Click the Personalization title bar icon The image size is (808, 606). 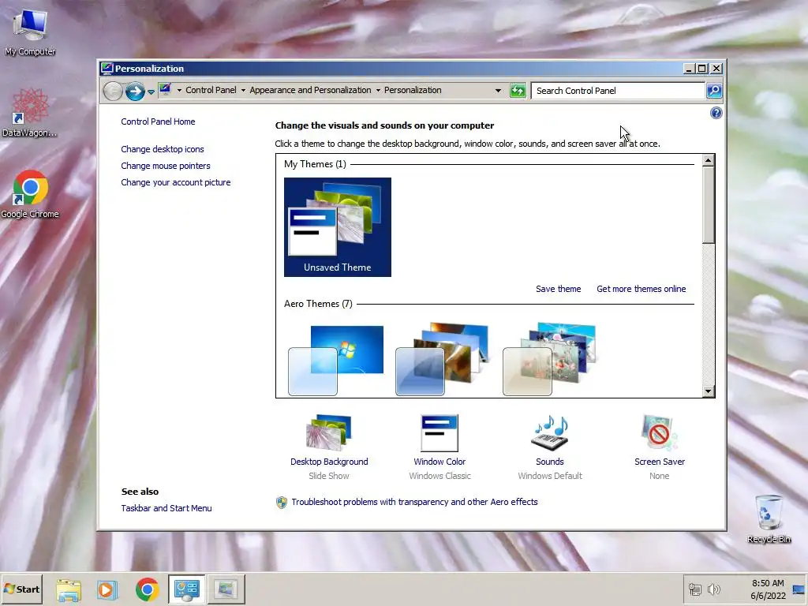[x=107, y=69]
